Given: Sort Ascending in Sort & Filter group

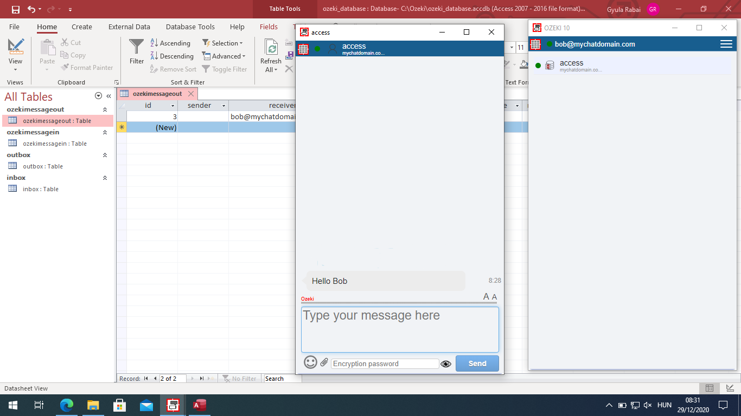Looking at the screenshot, I should tap(170, 43).
